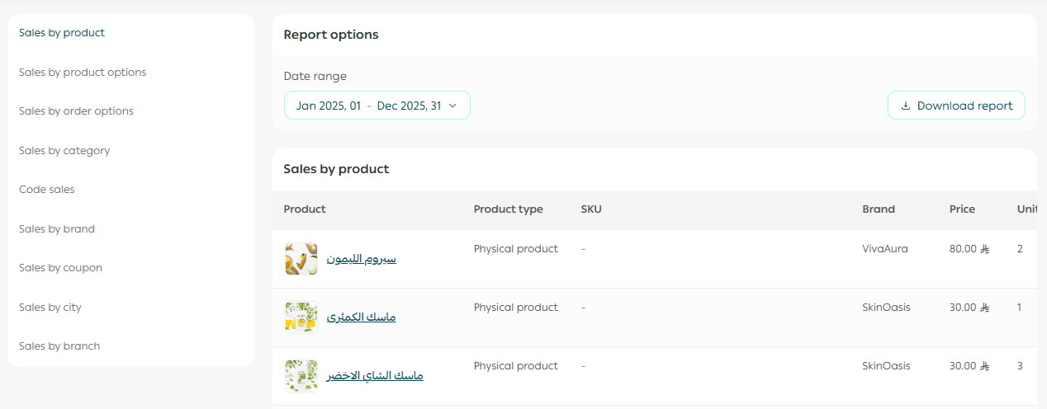
Task: Open Sales by coupon report
Action: pos(60,268)
